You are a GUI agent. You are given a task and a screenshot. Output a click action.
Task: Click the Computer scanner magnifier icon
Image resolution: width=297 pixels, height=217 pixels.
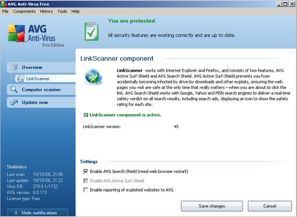point(14,89)
